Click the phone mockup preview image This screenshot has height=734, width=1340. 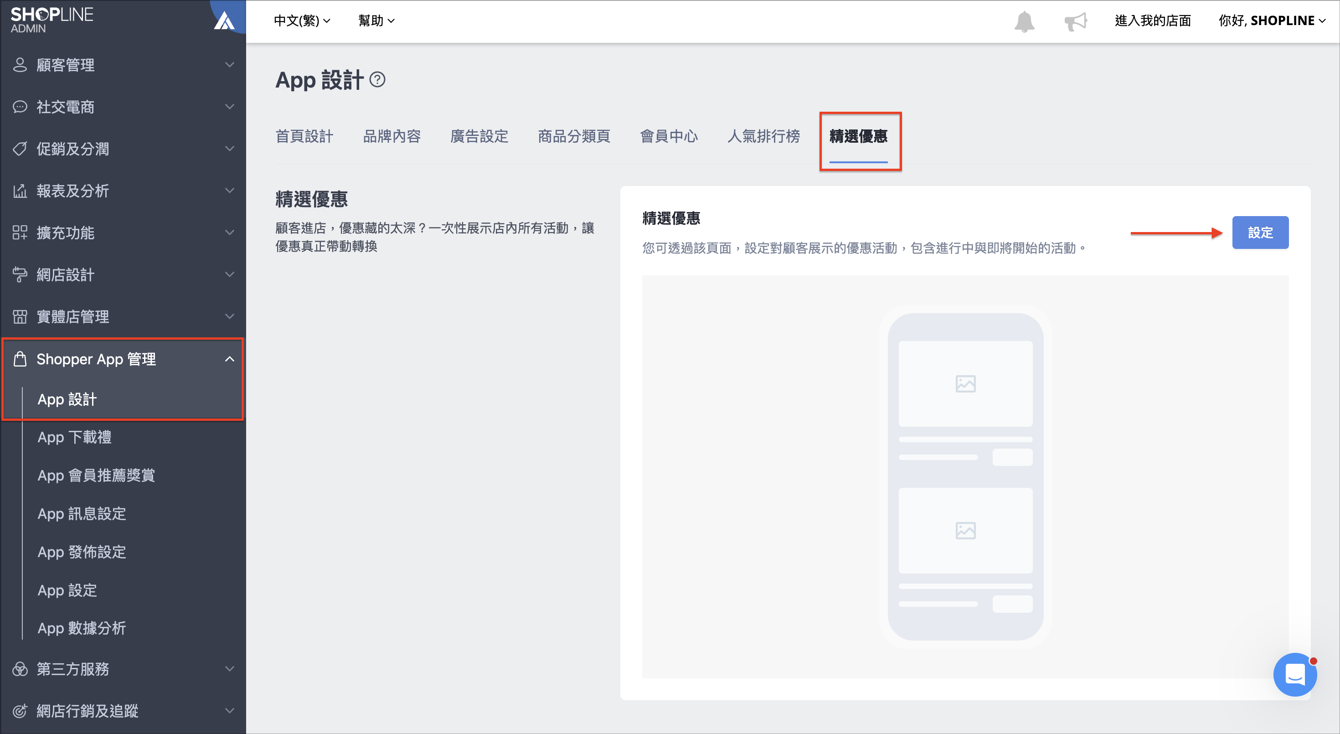point(965,476)
